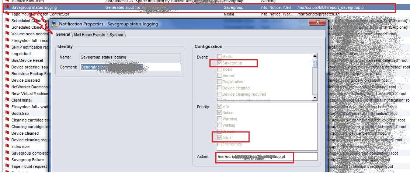Viewport: 410px width, 173px height.
Task: Click the flag icon for the plain Bootstrap row
Action: click(x=7, y=113)
